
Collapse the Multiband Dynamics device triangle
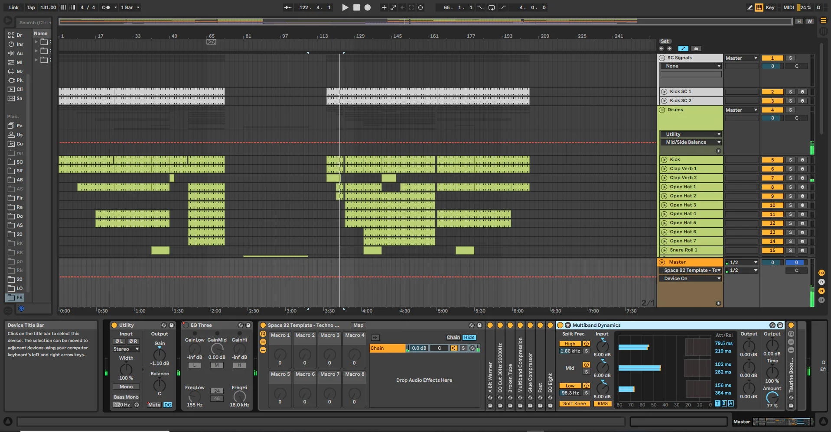tap(567, 325)
